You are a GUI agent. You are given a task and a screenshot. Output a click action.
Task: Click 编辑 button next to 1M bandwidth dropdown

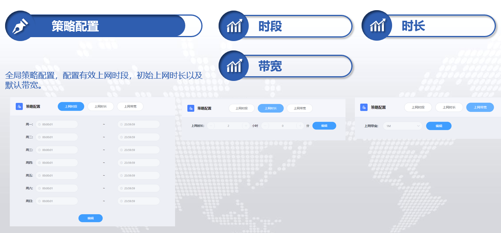click(439, 126)
